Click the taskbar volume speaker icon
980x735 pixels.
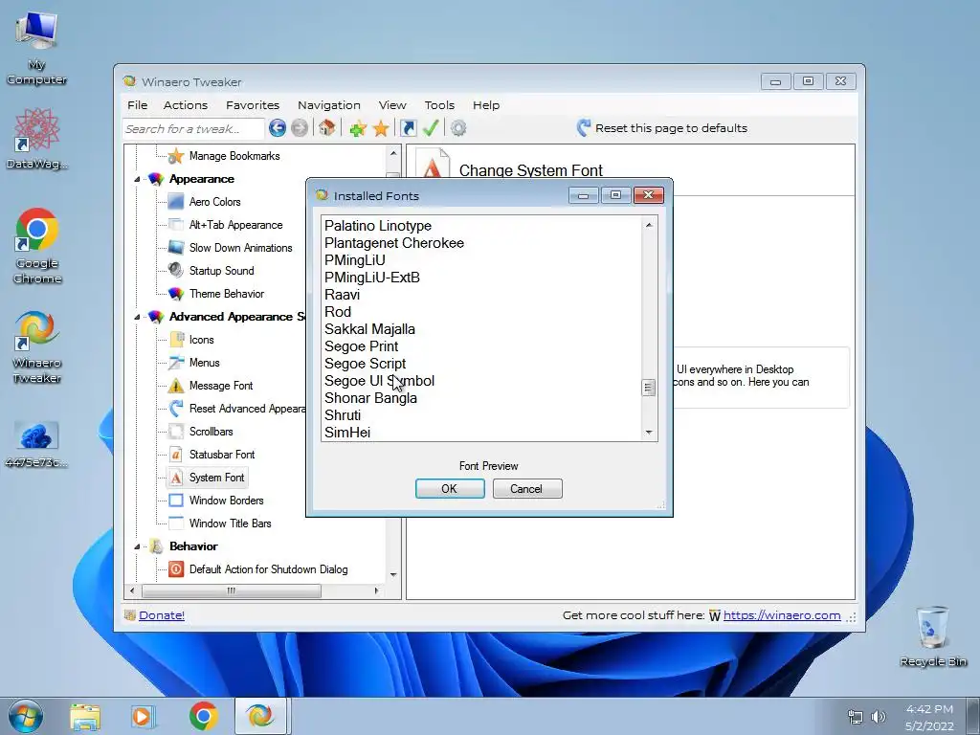coord(879,717)
